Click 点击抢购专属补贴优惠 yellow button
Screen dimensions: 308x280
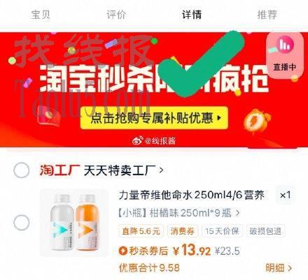[x=154, y=118]
